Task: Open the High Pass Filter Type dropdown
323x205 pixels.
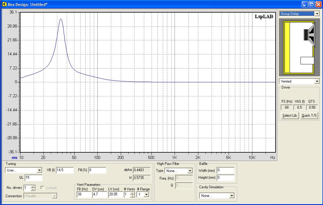Action: [190, 171]
